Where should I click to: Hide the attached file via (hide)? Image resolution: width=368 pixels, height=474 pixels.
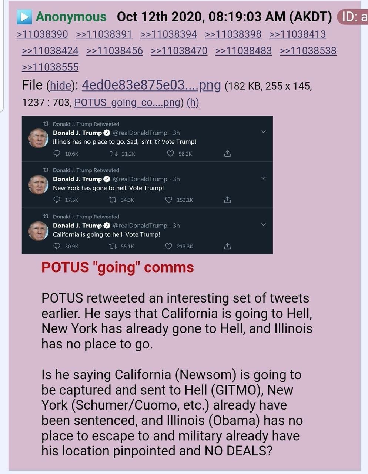coord(60,86)
